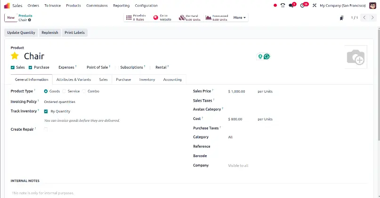
Task: Open the Sales app home icon
Action: pyautogui.click(x=7, y=5)
